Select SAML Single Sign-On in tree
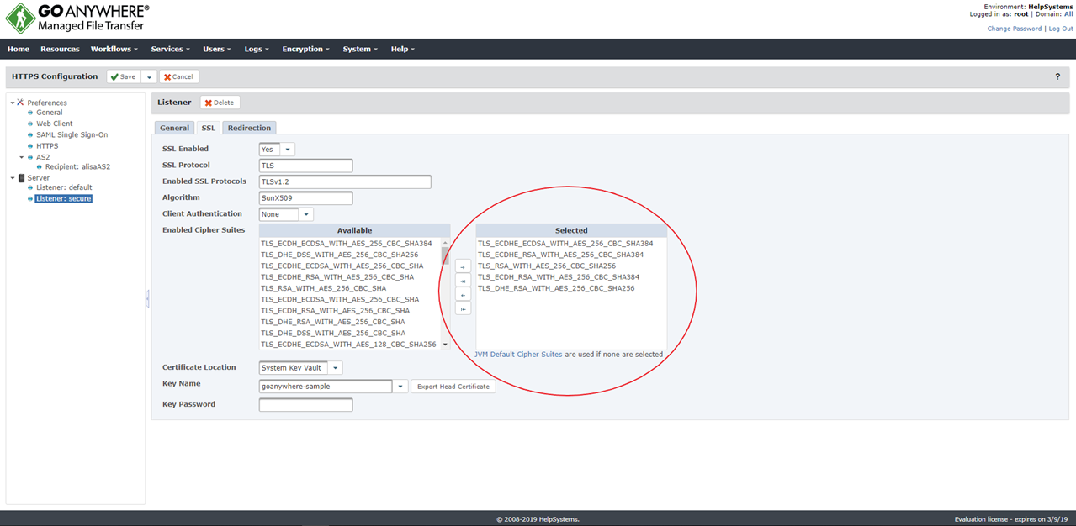Viewport: 1076px width, 526px height. click(72, 134)
